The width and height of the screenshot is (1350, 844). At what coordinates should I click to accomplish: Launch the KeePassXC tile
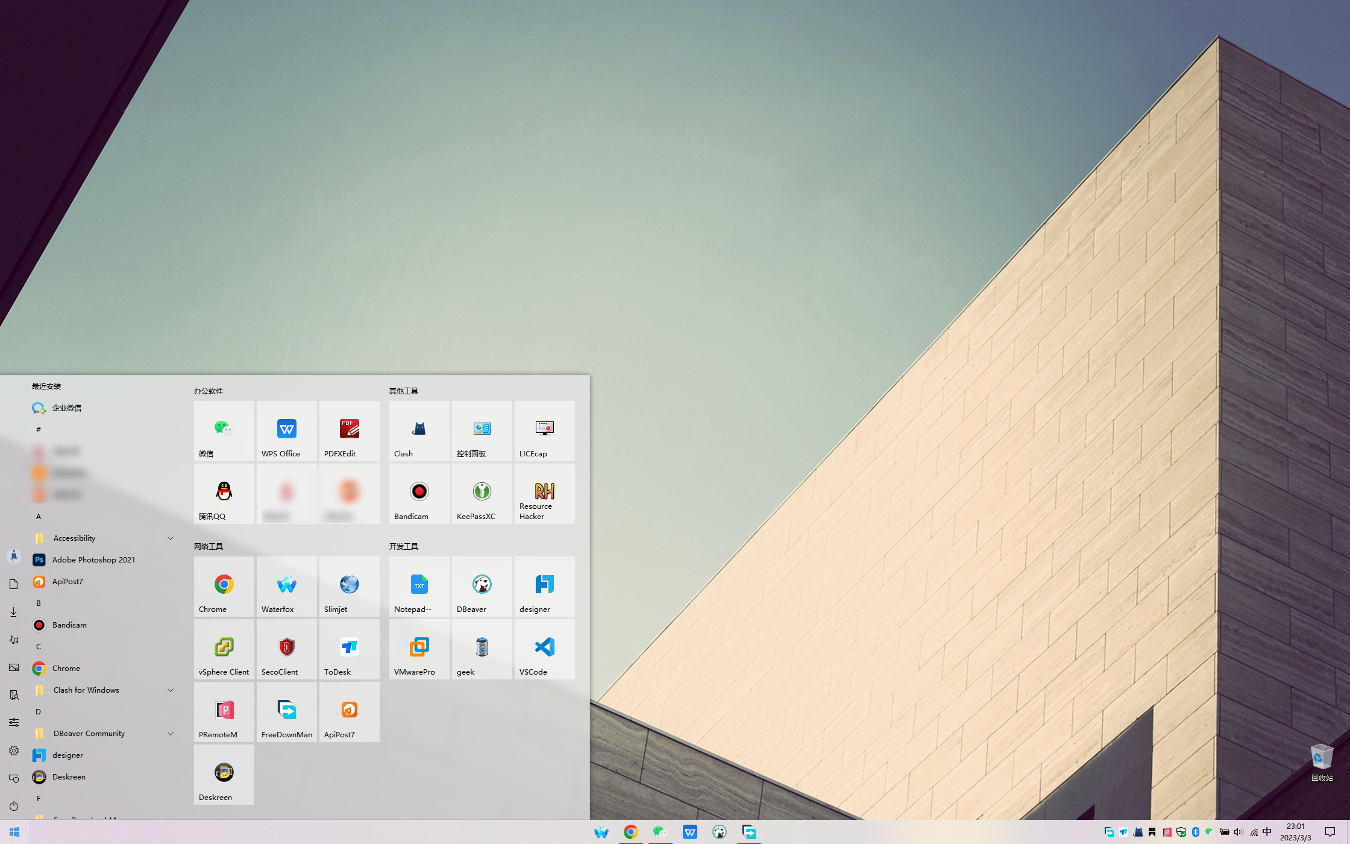click(482, 494)
